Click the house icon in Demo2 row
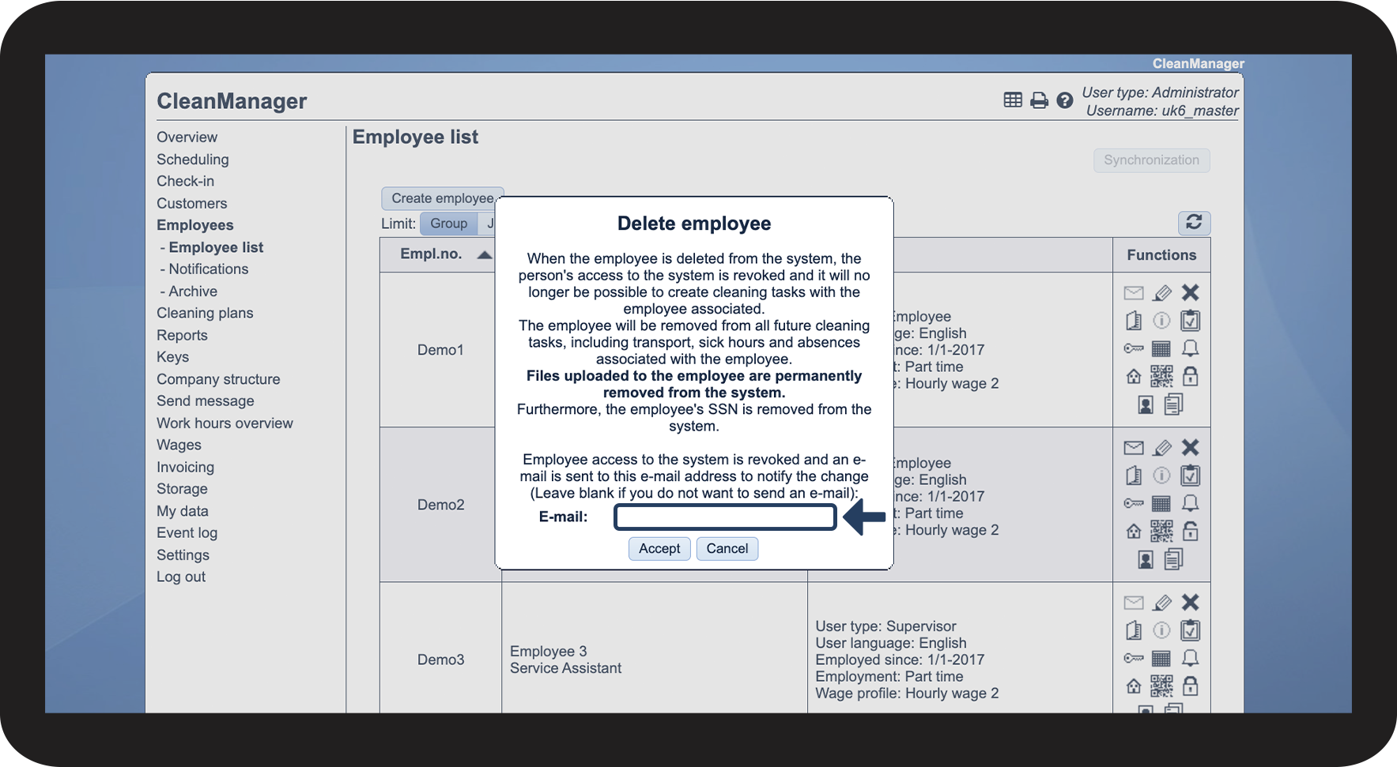This screenshot has height=767, width=1397. pyautogui.click(x=1134, y=532)
